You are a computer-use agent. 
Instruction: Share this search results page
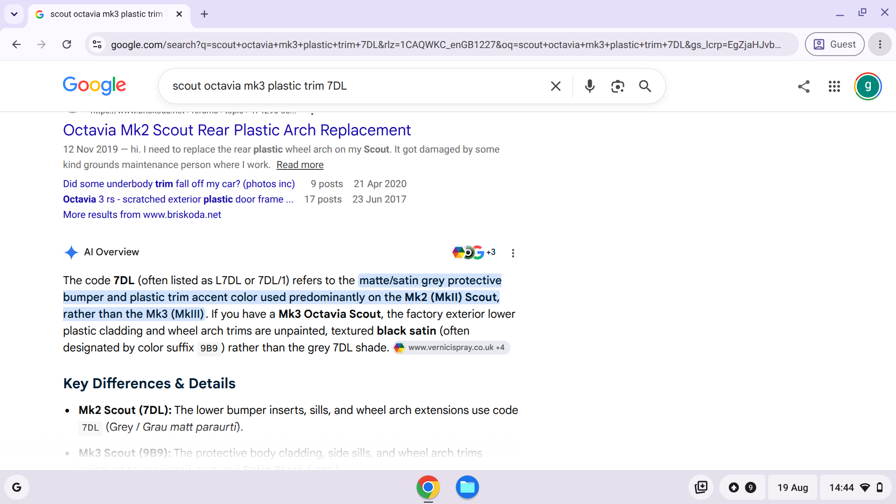pos(804,86)
